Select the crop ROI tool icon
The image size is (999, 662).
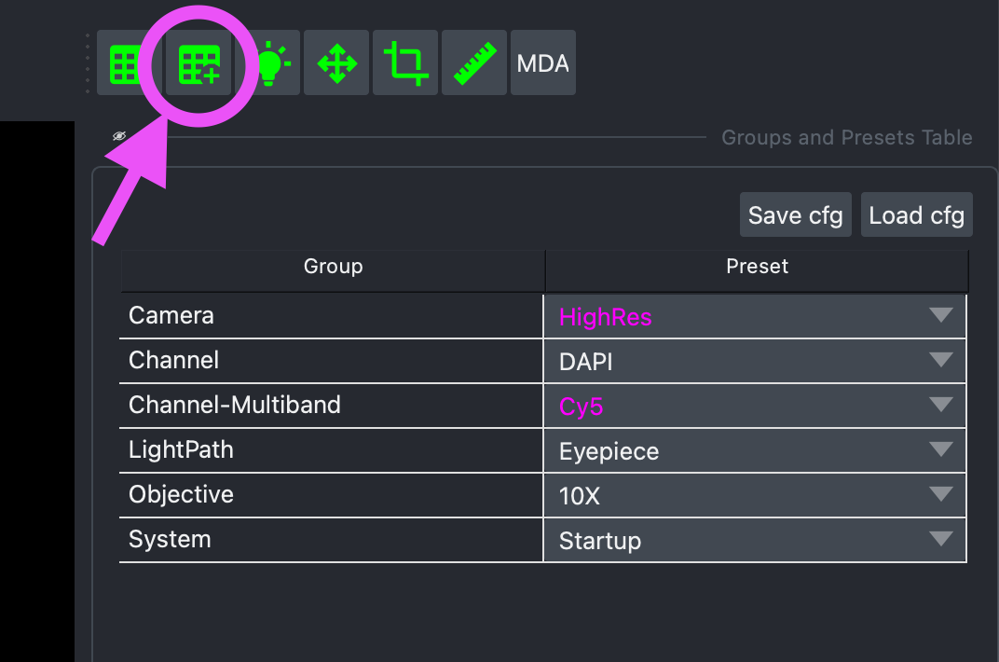coord(405,63)
